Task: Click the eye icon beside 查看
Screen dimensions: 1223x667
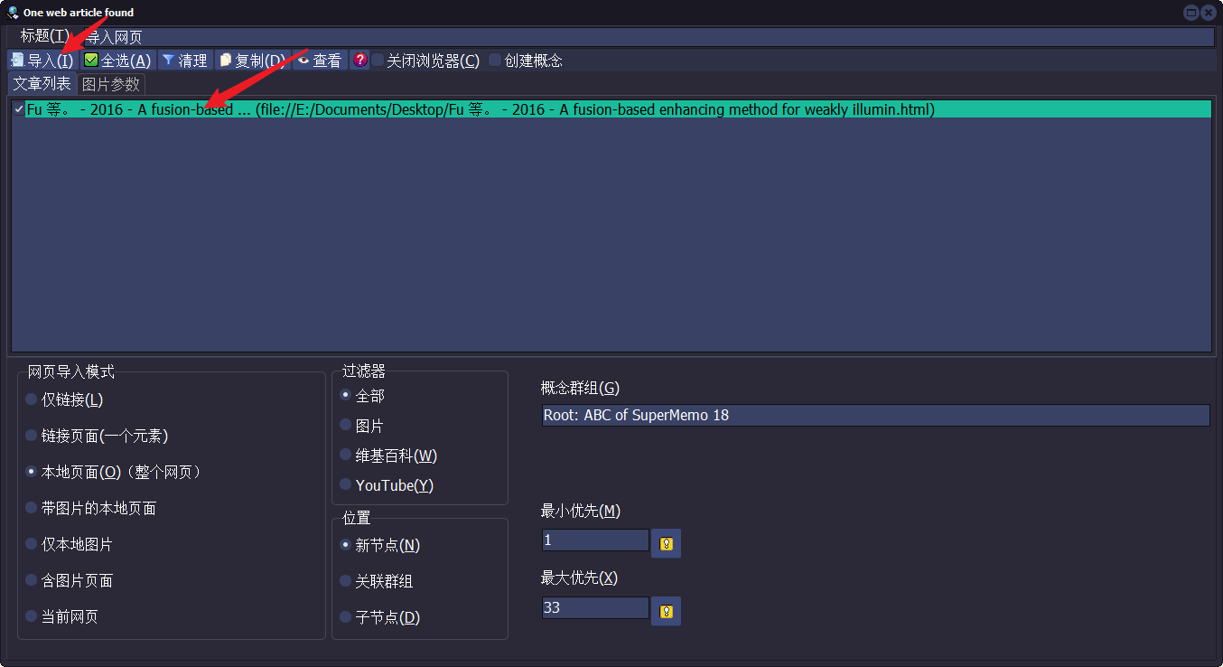Action: (304, 60)
